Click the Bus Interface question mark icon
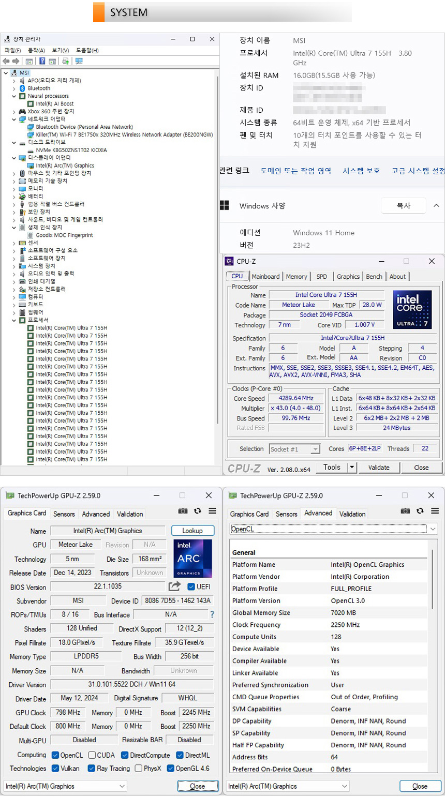Screen dimensions: 445x797 [212, 614]
